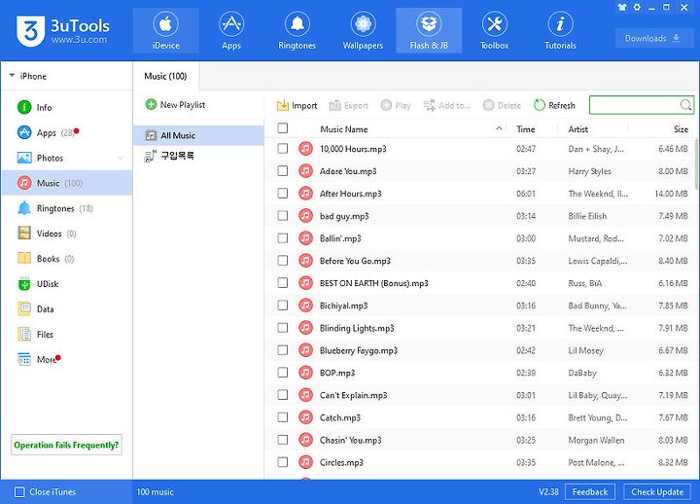The image size is (700, 504).
Task: Open the Downloads button
Action: 654,38
